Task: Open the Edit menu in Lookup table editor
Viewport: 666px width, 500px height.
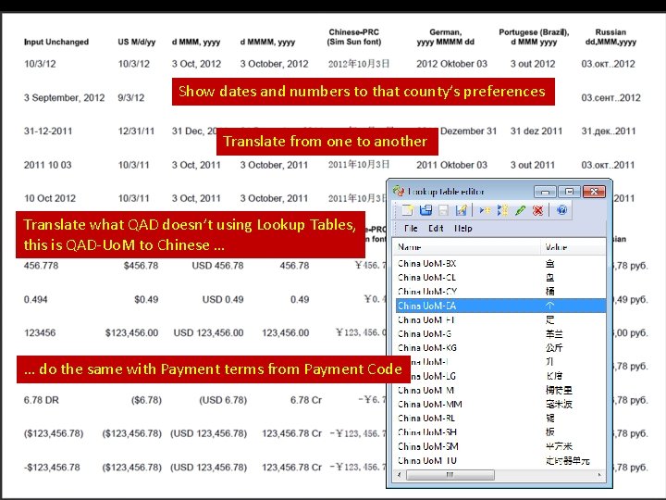Action: point(436,229)
